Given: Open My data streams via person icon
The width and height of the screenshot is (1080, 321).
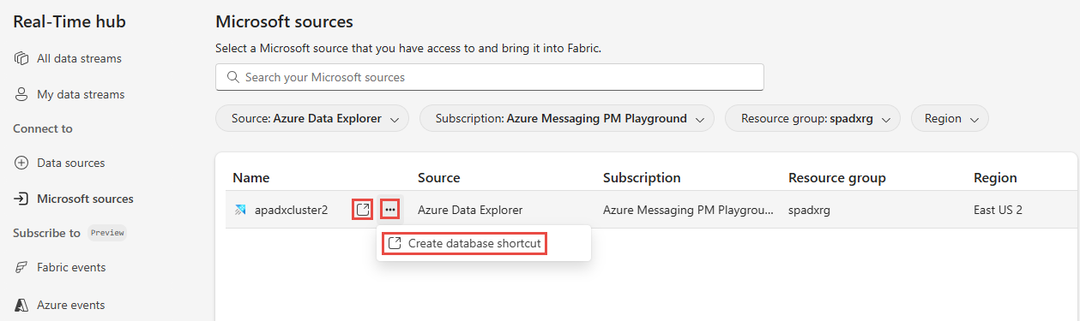Looking at the screenshot, I should tap(21, 94).
